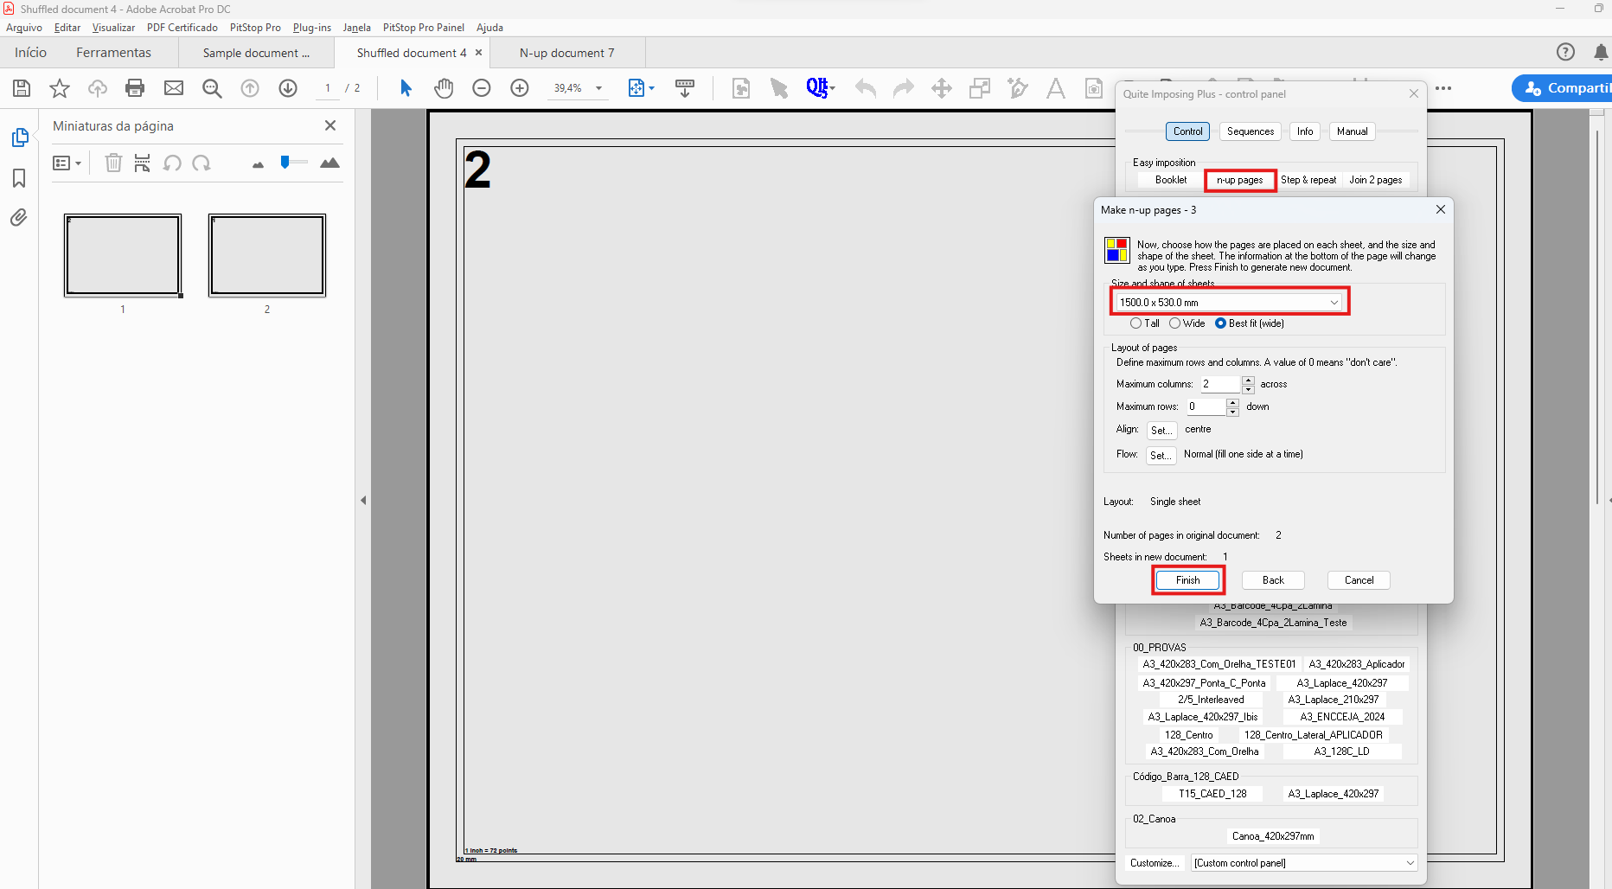Image resolution: width=1612 pixels, height=889 pixels.
Task: Open the Plug-ins menu
Action: click(x=311, y=28)
